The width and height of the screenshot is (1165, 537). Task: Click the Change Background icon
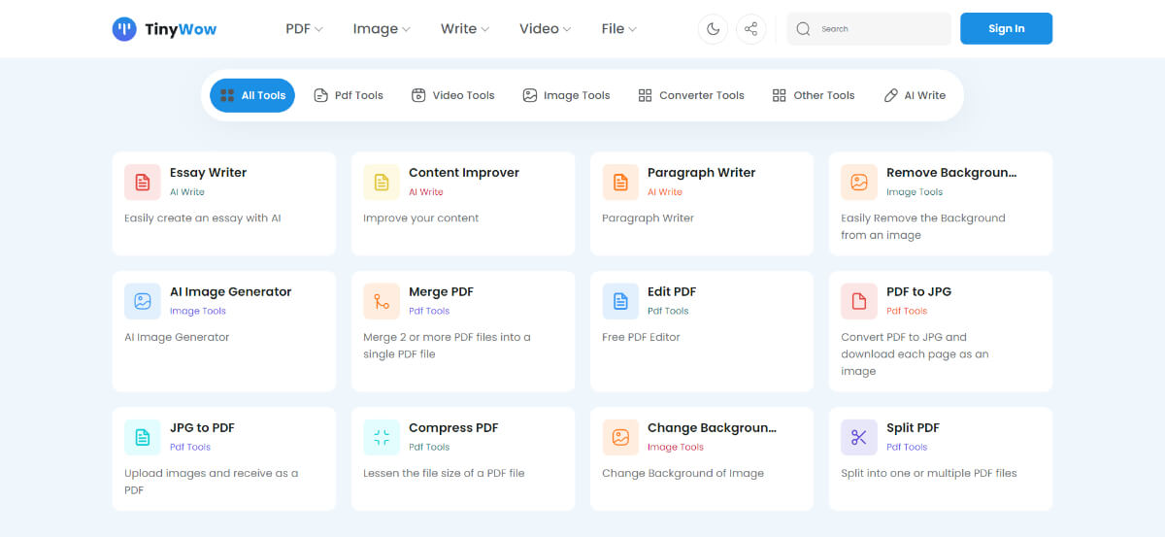(x=620, y=437)
